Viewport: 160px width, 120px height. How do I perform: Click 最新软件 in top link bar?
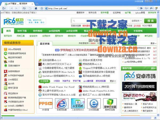coord(81,13)
